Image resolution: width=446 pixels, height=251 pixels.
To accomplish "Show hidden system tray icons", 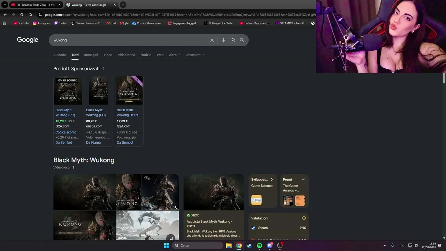I will tap(385, 245).
